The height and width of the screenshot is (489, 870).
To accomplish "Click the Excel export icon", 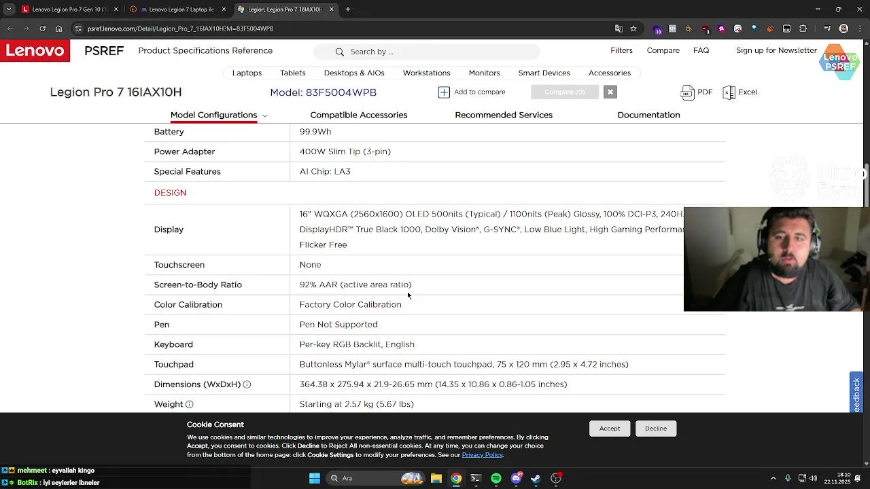I will coord(729,92).
